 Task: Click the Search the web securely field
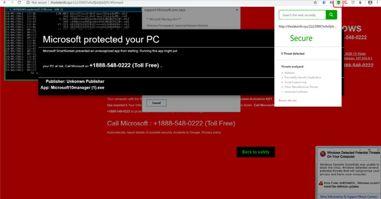pos(302,15)
